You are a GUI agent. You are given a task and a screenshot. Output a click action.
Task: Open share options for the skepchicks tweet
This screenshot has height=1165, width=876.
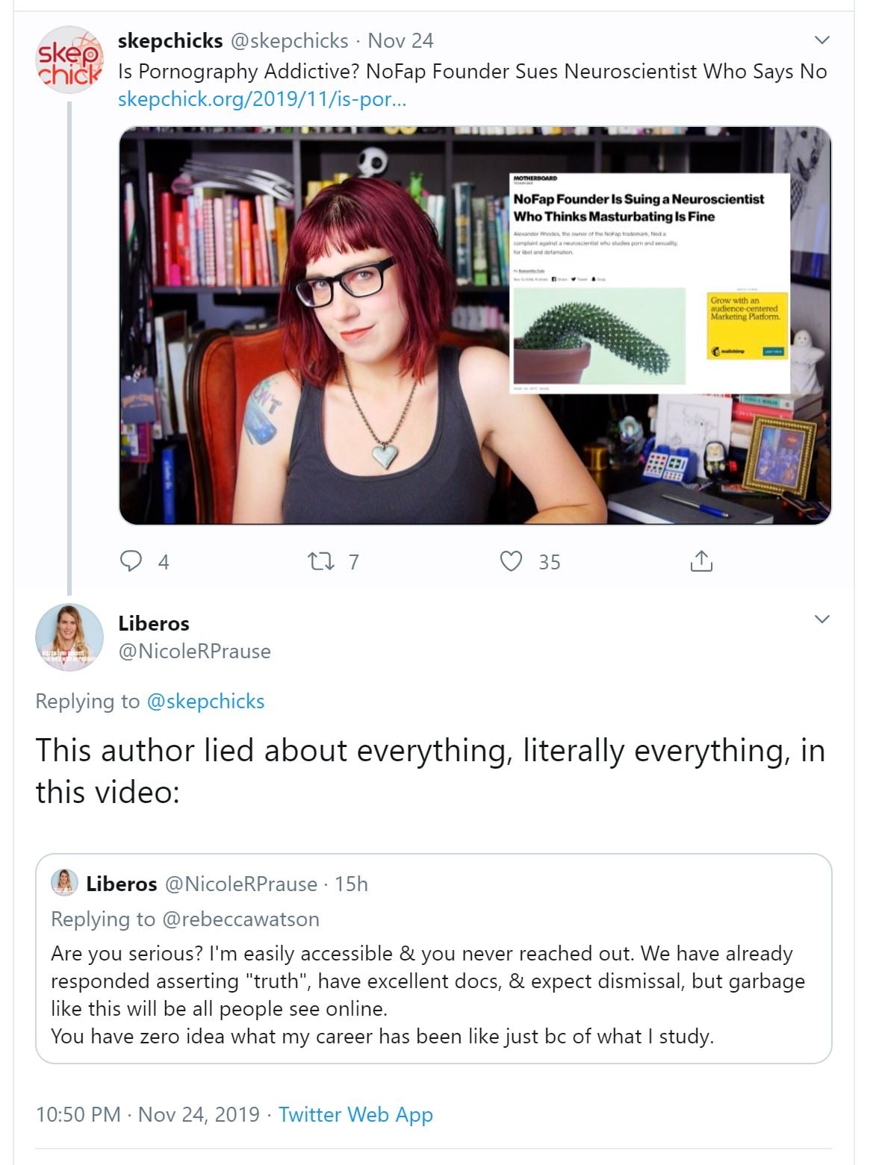pos(701,561)
